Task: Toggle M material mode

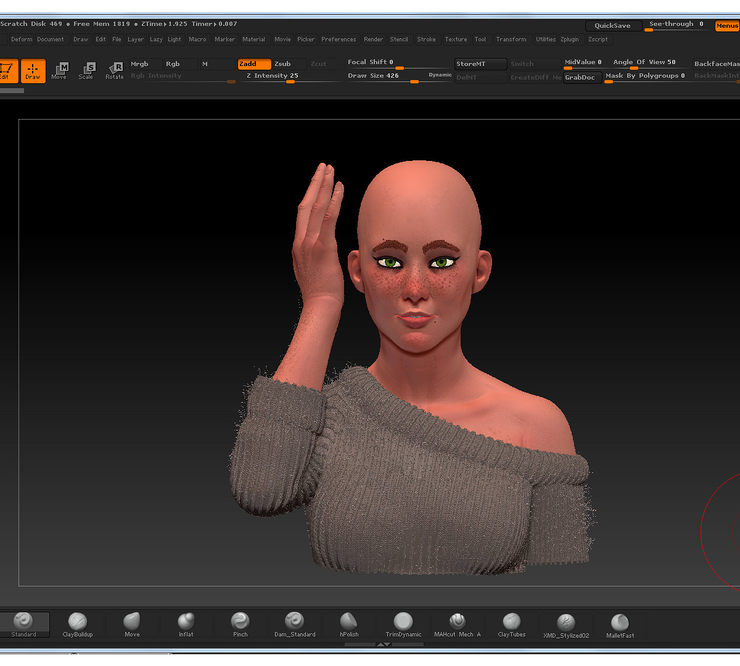Action: (x=218, y=64)
